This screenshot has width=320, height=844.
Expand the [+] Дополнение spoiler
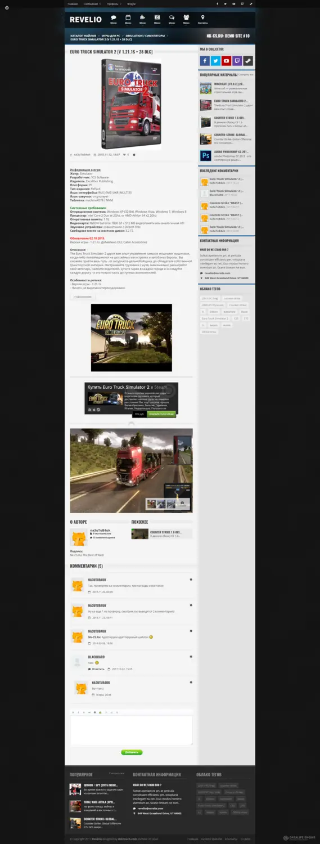tap(82, 296)
